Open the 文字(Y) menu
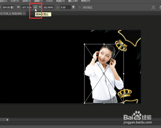161x128 pixels. (15, 1)
